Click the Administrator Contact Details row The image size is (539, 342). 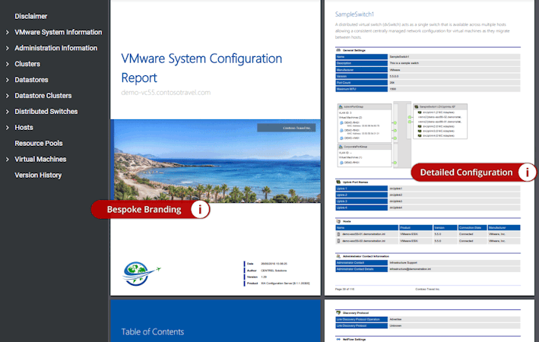(427, 269)
